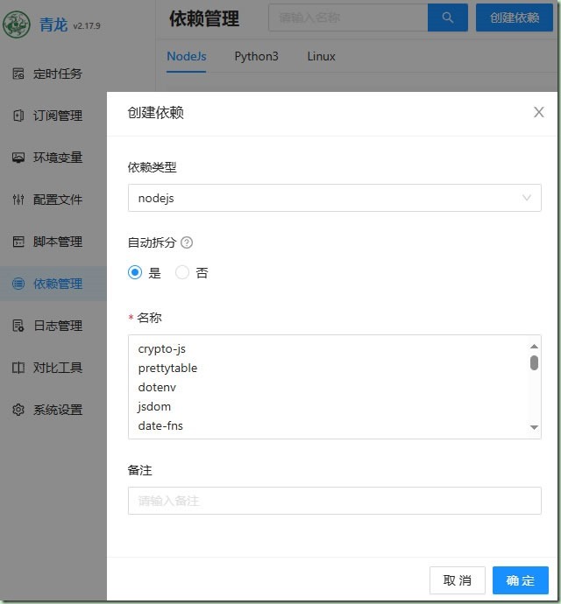Open the 依赖类型 nodejs dropdown
561x604 pixels.
point(335,198)
